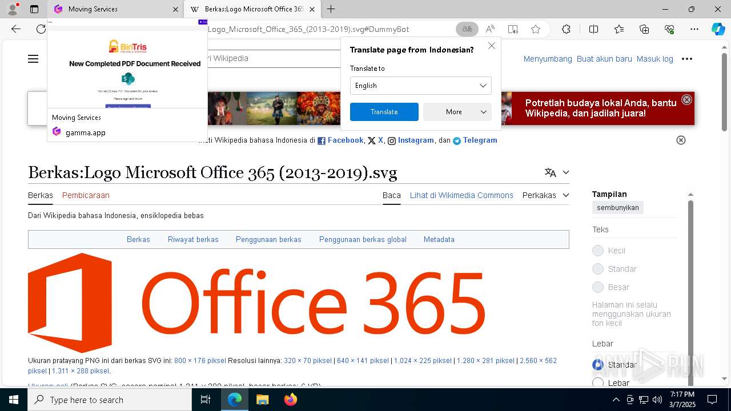Select the Kecil text size option
This screenshot has height=411, width=731.
pyautogui.click(x=598, y=251)
